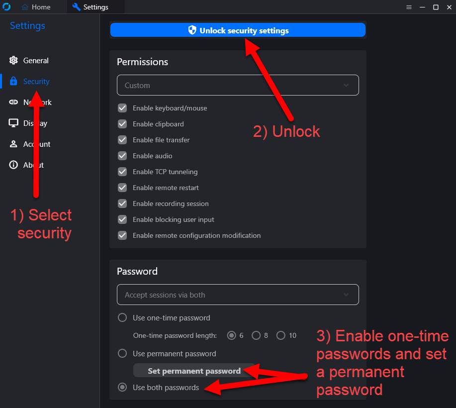Click the Security lock icon

pyautogui.click(x=13, y=82)
